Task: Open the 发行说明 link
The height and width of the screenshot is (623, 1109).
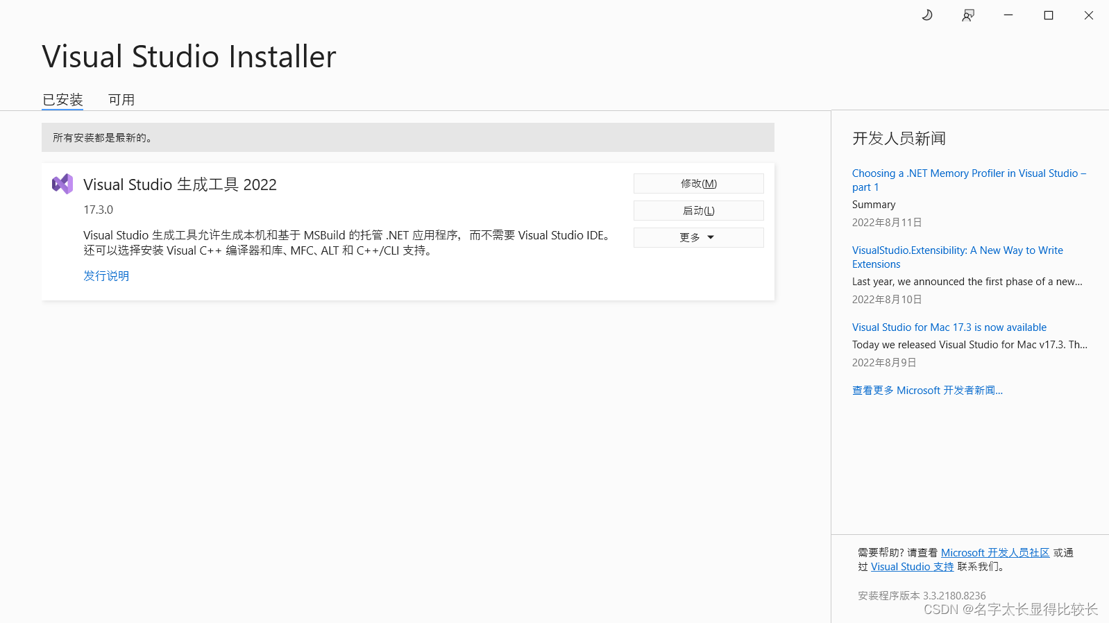Action: (106, 275)
